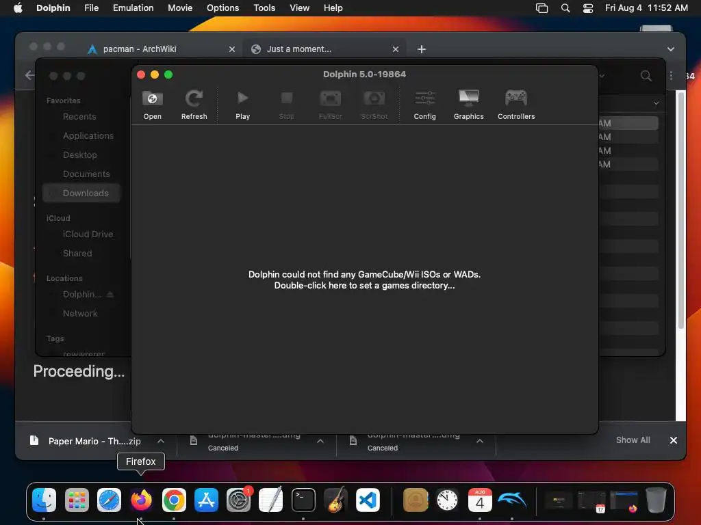Open Control Center in menu bar
701x525 pixels.
coord(588,8)
